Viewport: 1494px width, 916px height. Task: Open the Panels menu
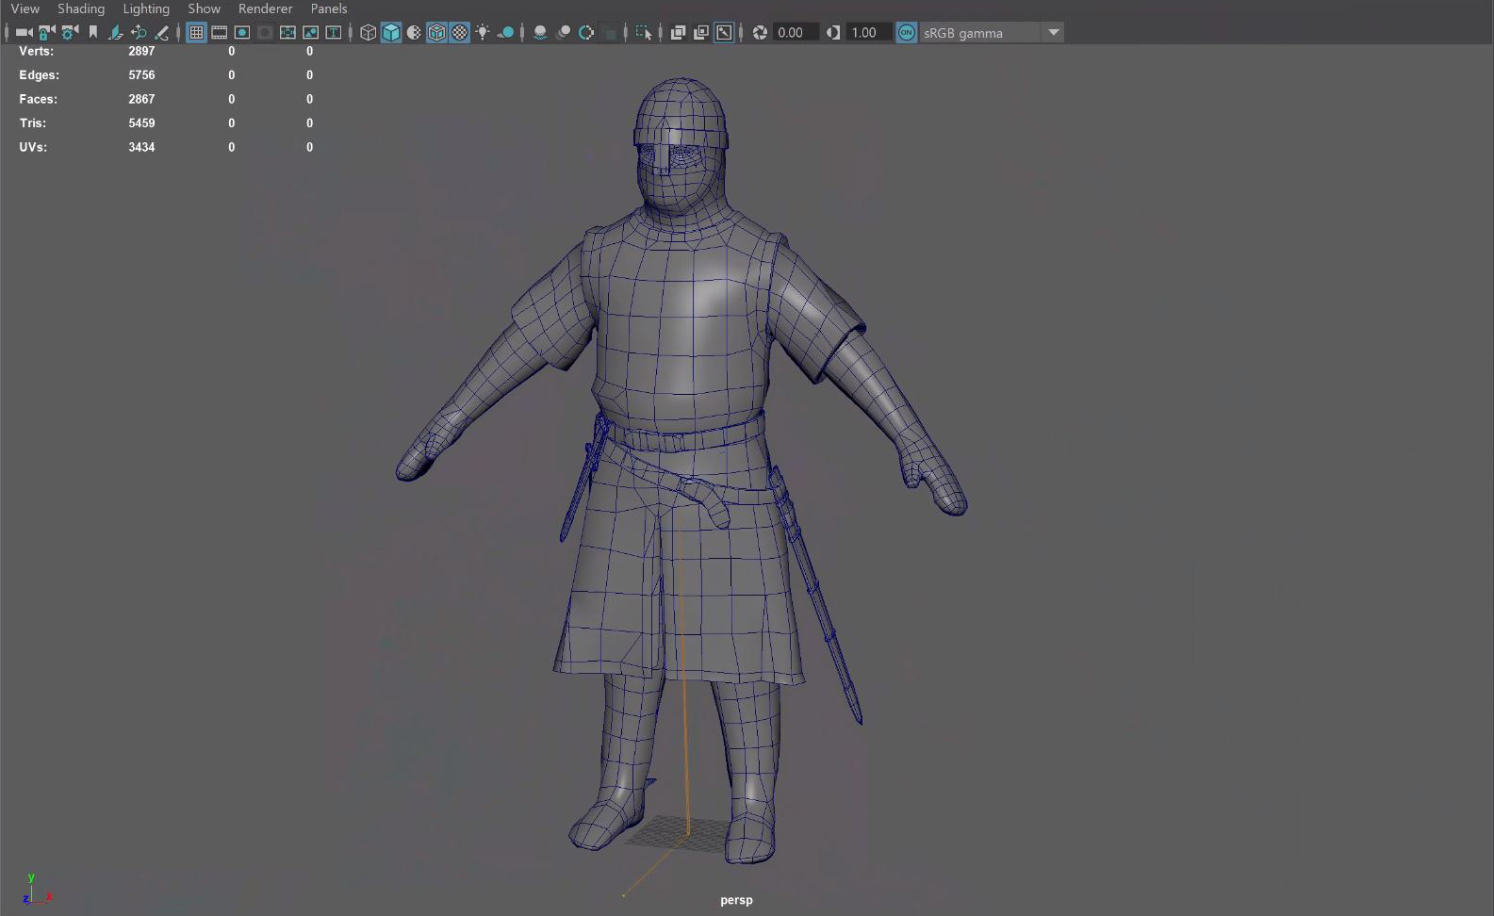329,8
